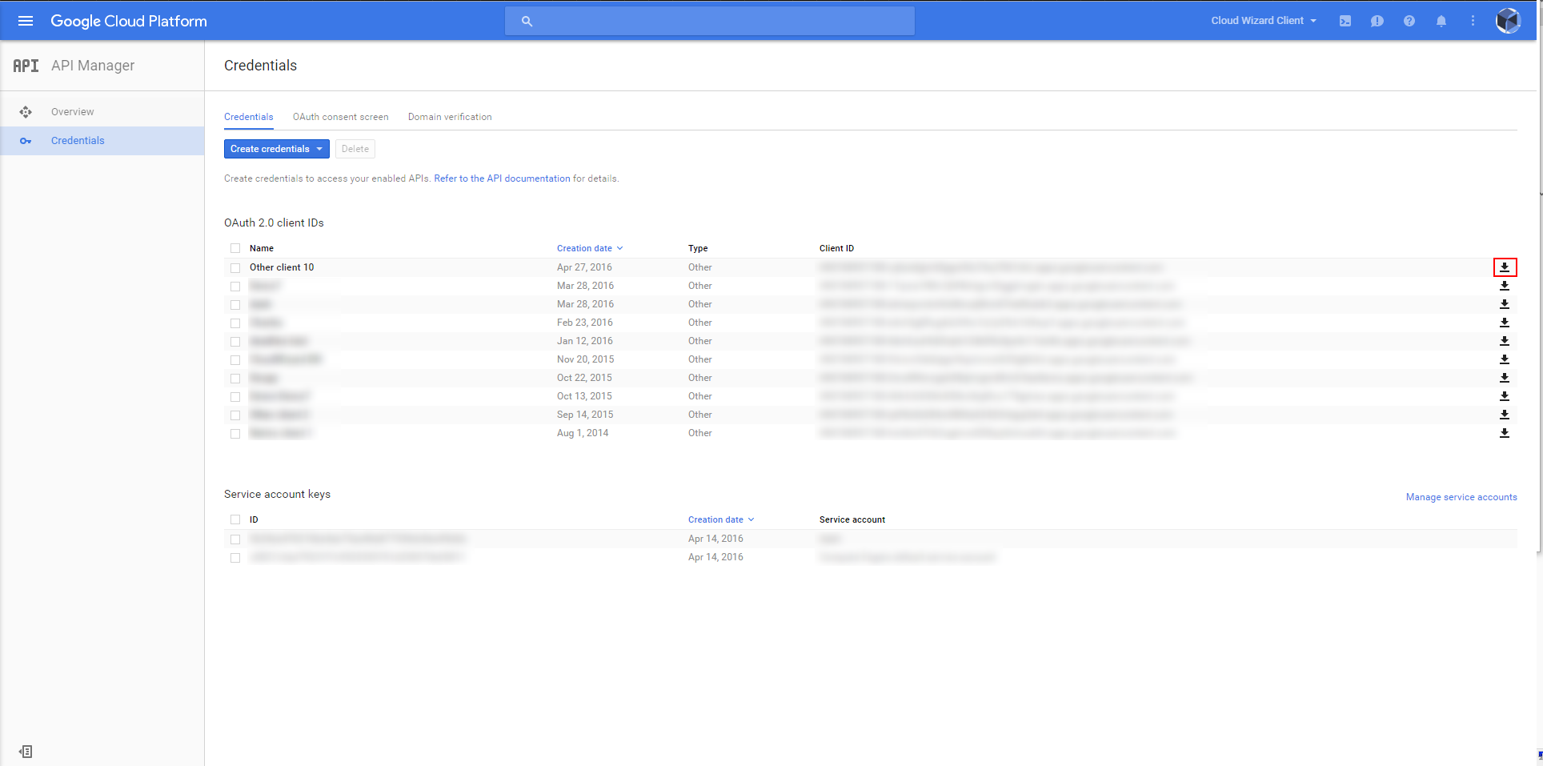
Task: Focus the top search field
Action: (710, 21)
